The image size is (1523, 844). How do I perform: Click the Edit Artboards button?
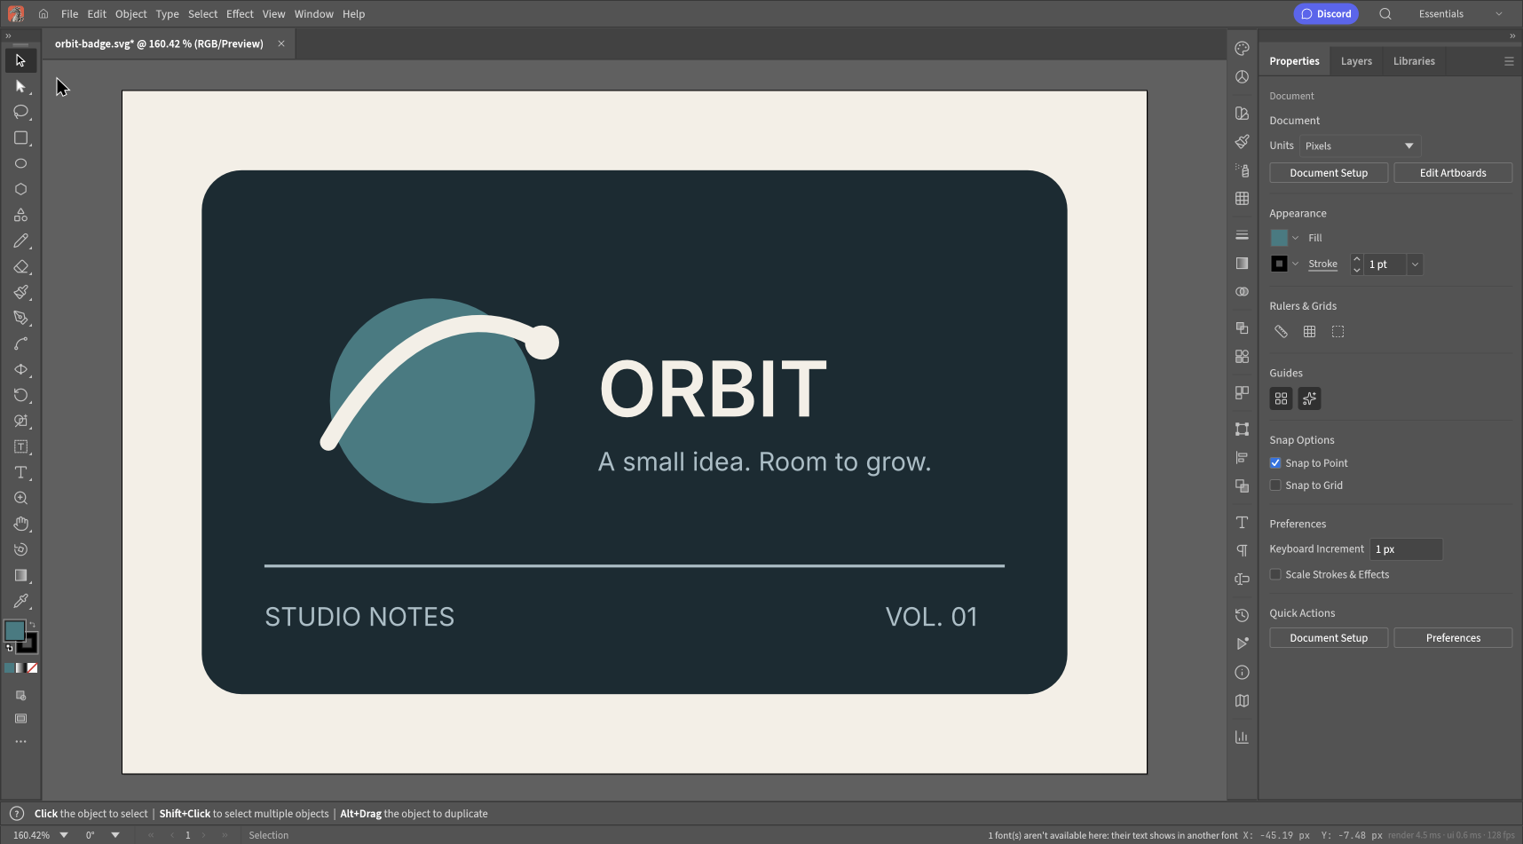tap(1453, 173)
